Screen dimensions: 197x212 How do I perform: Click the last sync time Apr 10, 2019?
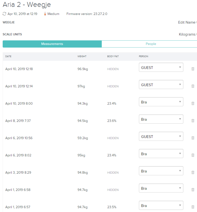22,14
